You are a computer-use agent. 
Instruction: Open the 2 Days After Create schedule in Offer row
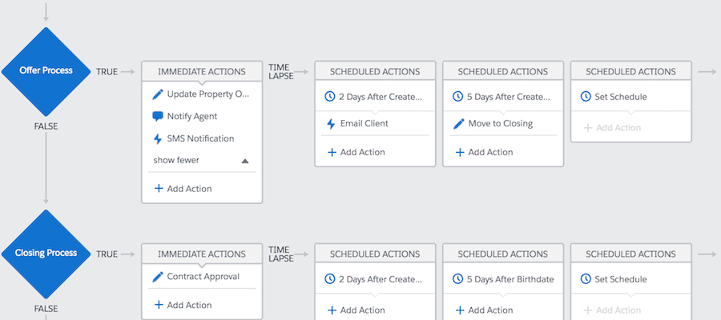point(380,97)
